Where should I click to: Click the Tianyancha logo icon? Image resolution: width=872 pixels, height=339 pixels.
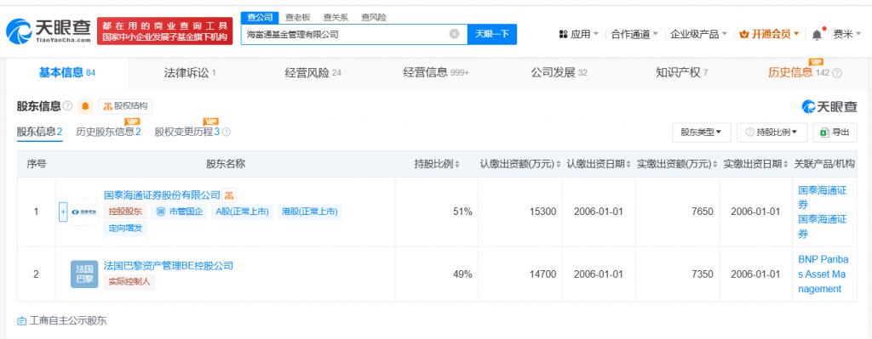click(19, 31)
